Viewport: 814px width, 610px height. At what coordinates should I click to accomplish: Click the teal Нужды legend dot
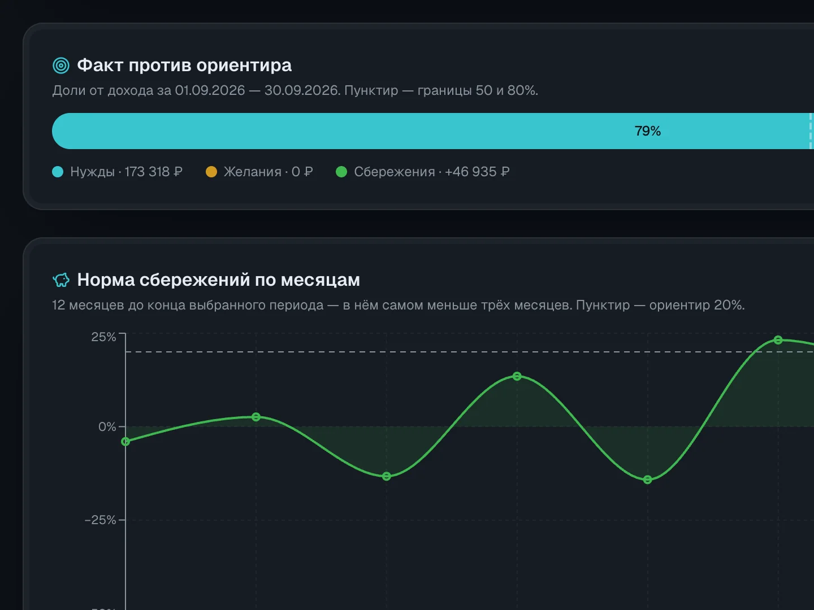click(x=58, y=172)
